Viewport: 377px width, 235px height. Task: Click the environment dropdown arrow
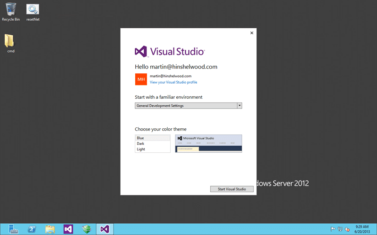(239, 105)
